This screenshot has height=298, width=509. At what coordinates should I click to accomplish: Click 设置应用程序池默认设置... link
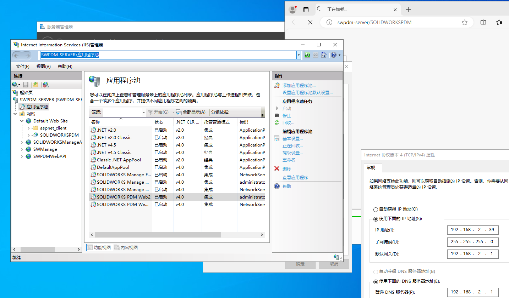pos(307,93)
